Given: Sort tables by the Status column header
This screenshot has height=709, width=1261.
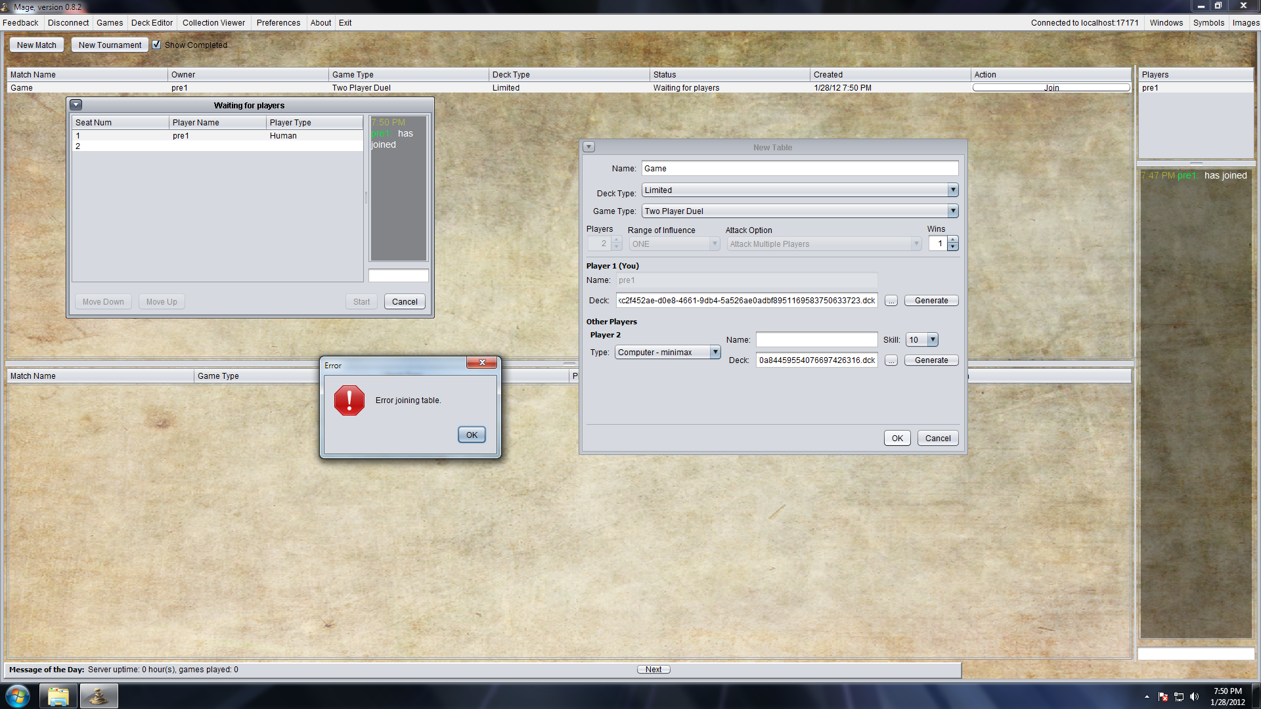Looking at the screenshot, I should 730,74.
